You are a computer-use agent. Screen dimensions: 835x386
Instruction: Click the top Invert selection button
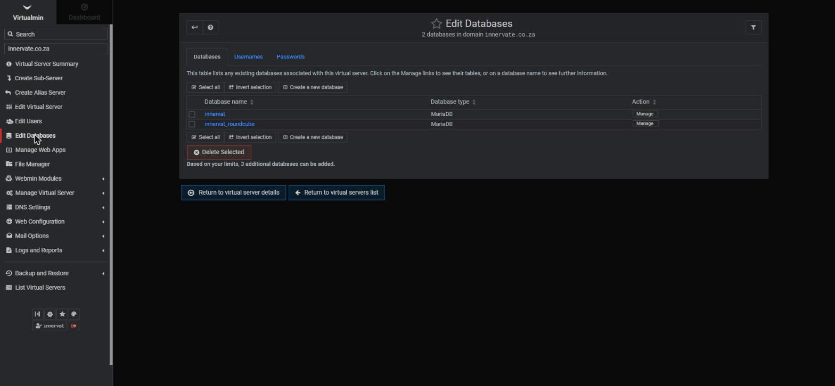coord(250,87)
